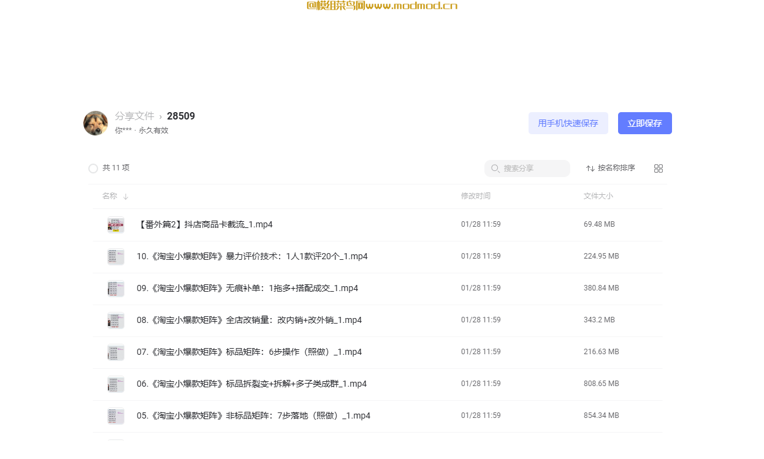Click the 用手机快速保存 button
This screenshot has width=764, height=459.
click(x=568, y=123)
